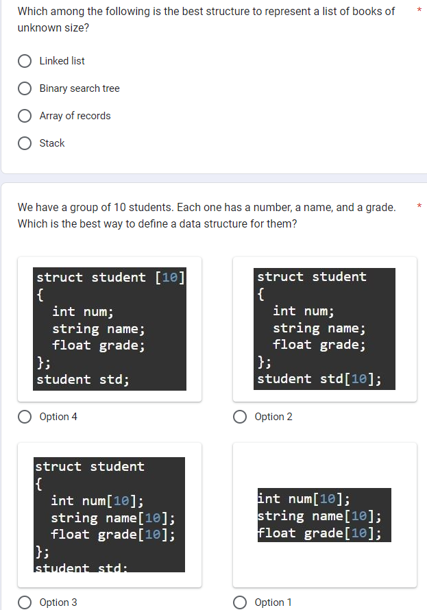Image resolution: width=427 pixels, height=610 pixels.
Task: Click the red asterisk on the first question
Action: [419, 10]
